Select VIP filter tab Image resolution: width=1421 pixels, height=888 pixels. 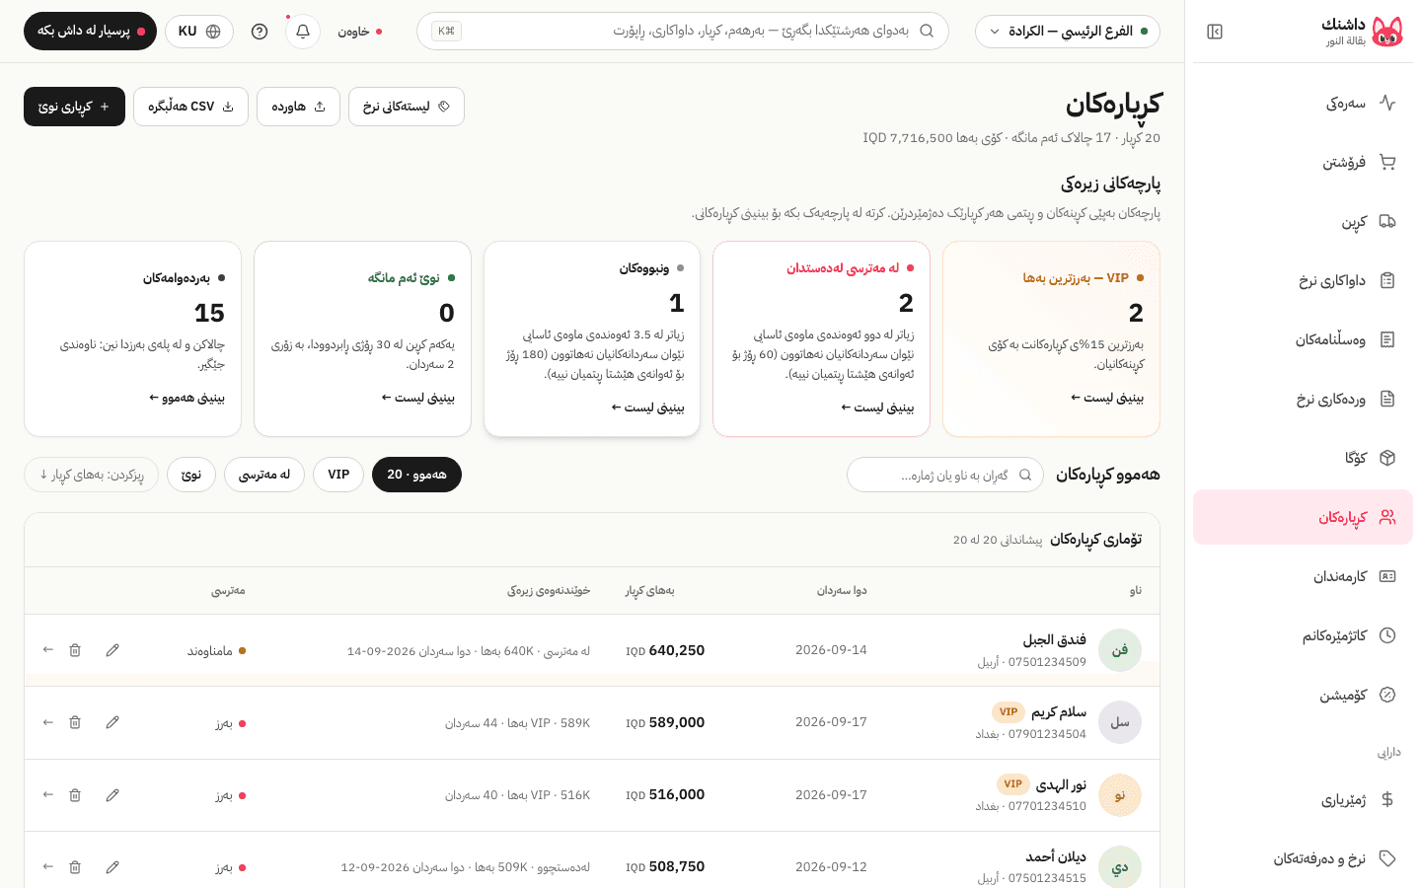[x=338, y=475]
